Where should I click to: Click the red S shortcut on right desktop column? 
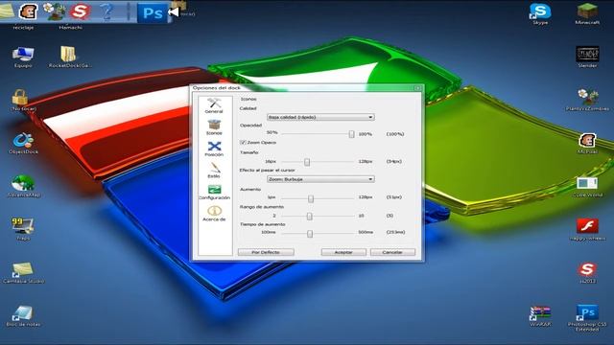pos(587,272)
